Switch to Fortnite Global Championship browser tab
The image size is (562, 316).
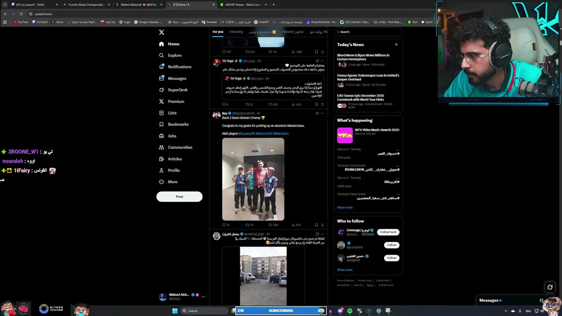pos(86,4)
